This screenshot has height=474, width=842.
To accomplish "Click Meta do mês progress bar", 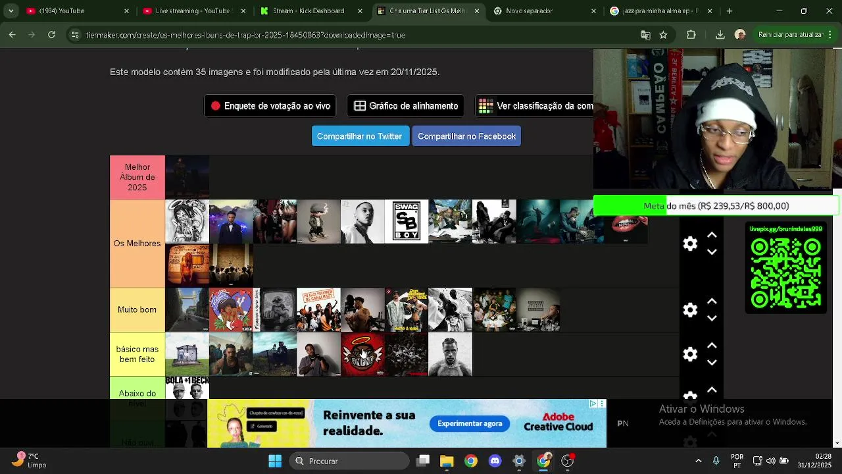I will pos(716,206).
